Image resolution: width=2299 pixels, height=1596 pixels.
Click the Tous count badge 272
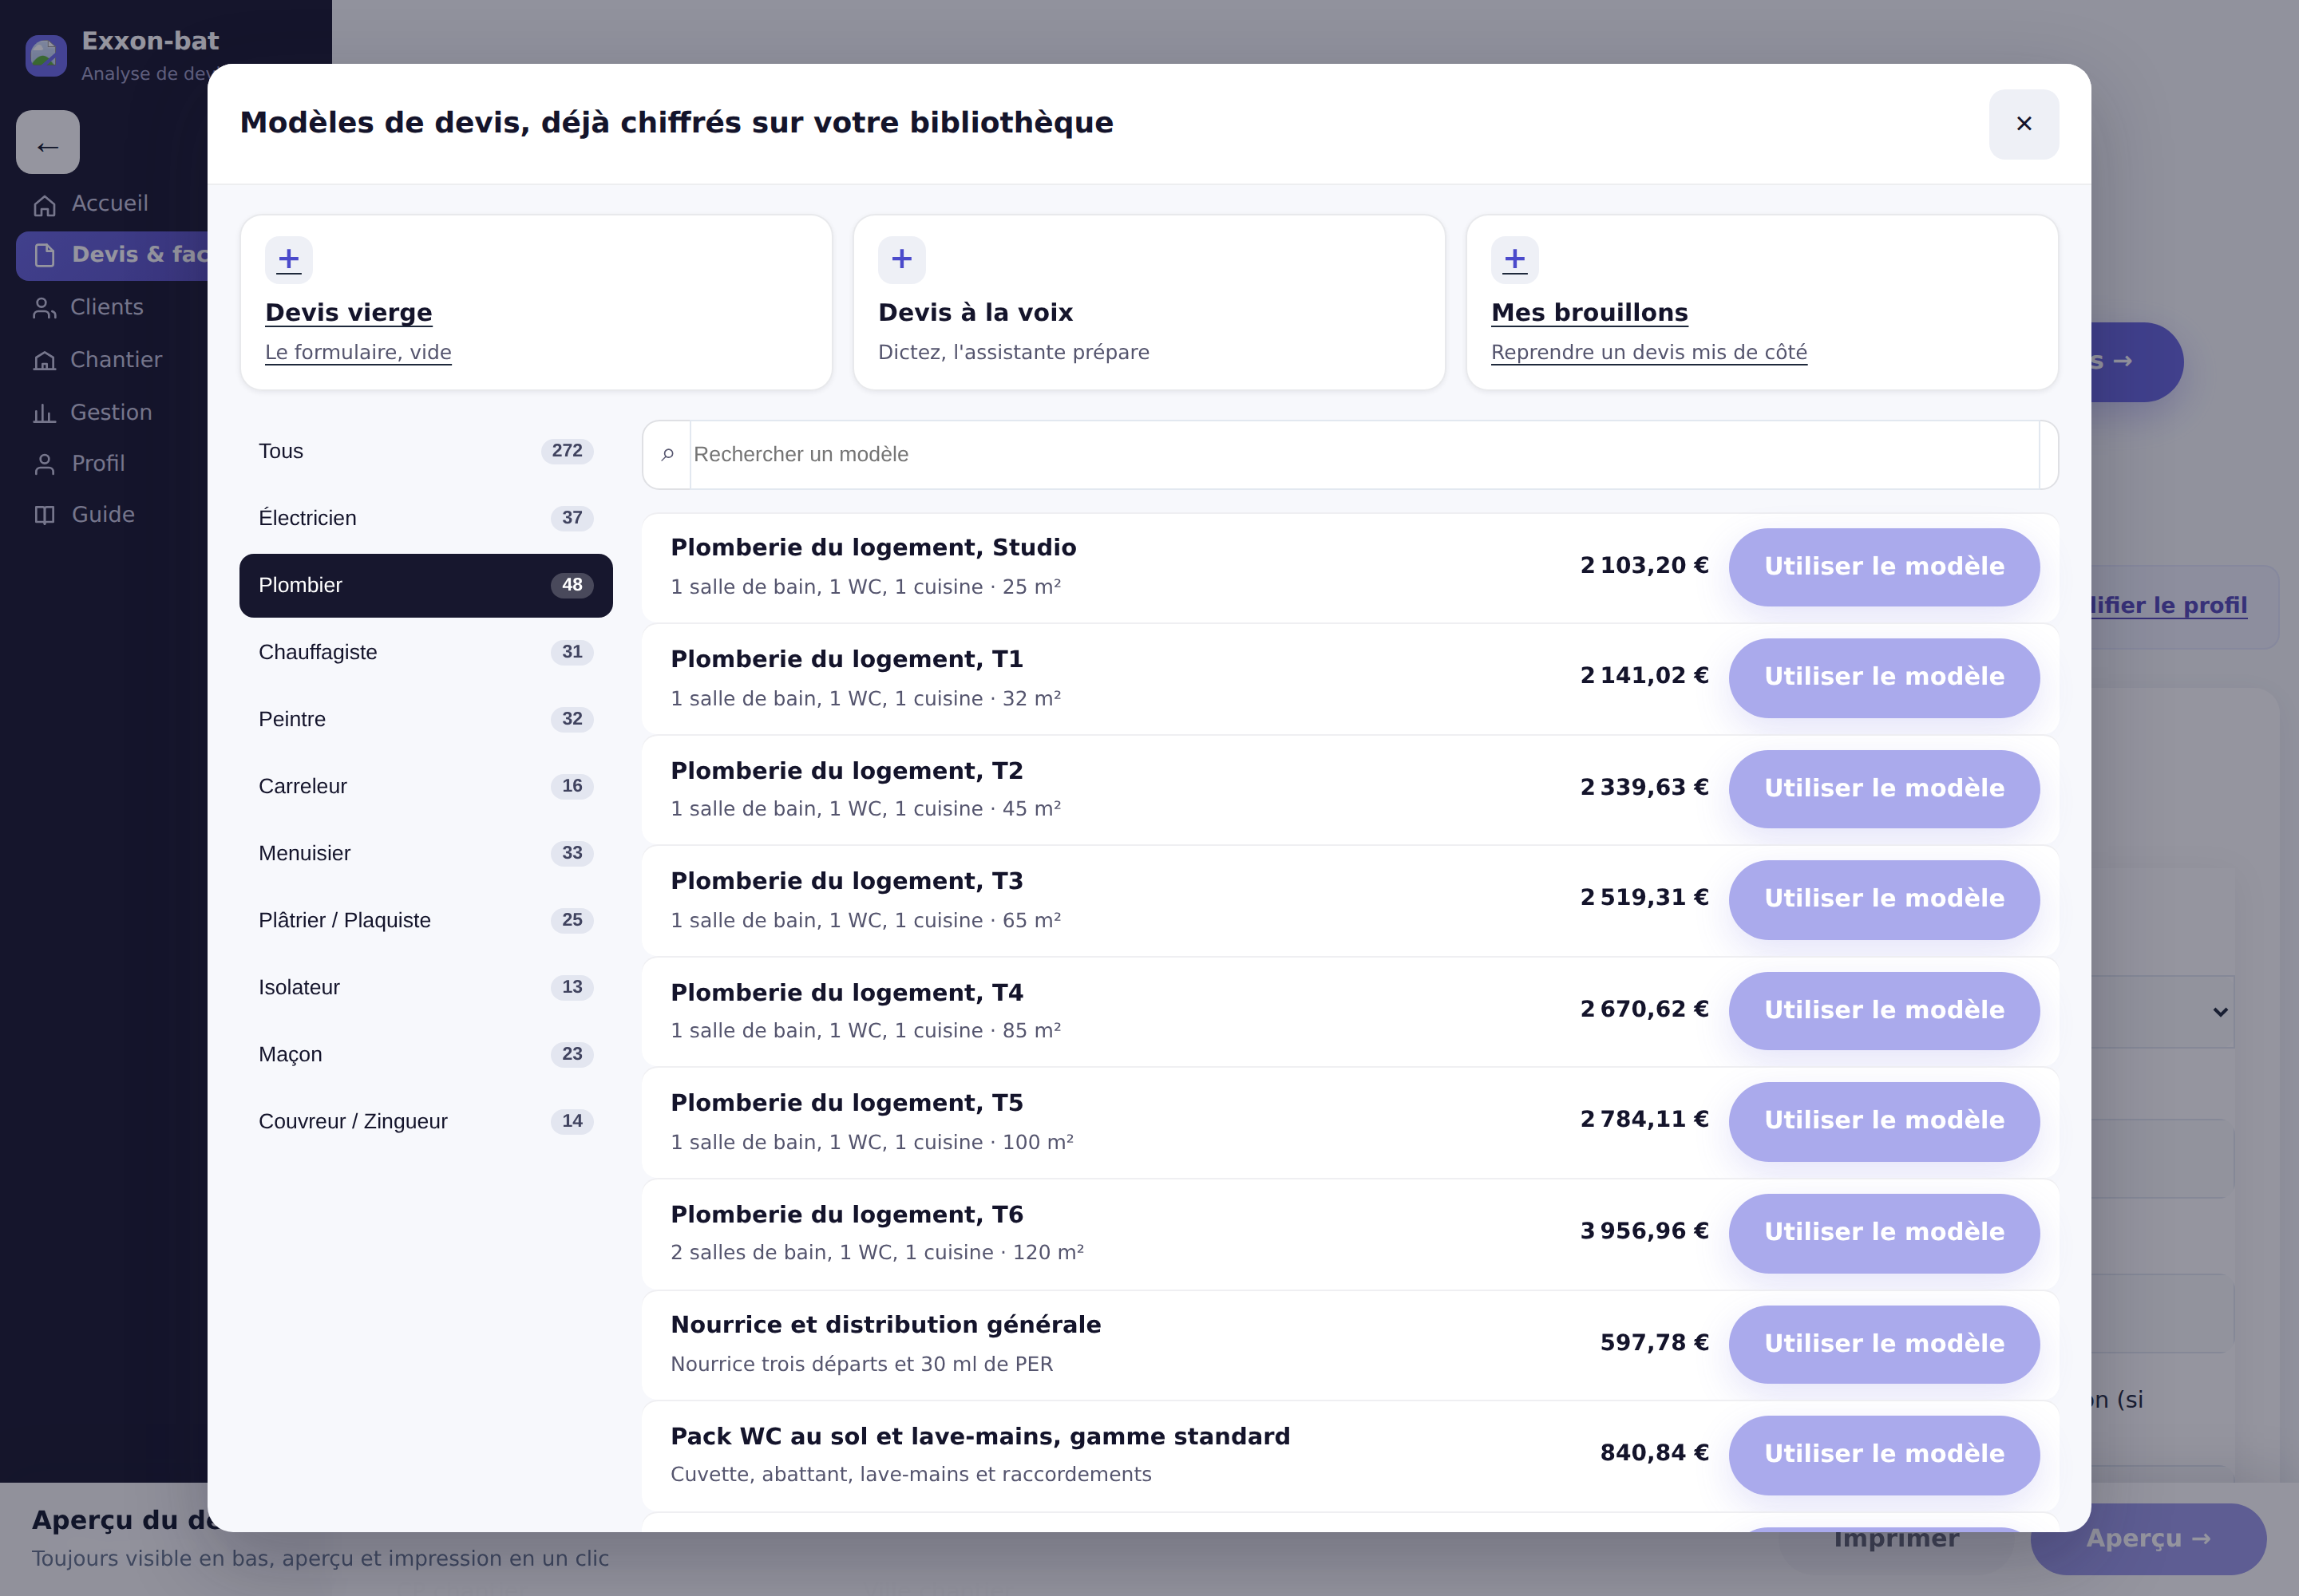(568, 451)
